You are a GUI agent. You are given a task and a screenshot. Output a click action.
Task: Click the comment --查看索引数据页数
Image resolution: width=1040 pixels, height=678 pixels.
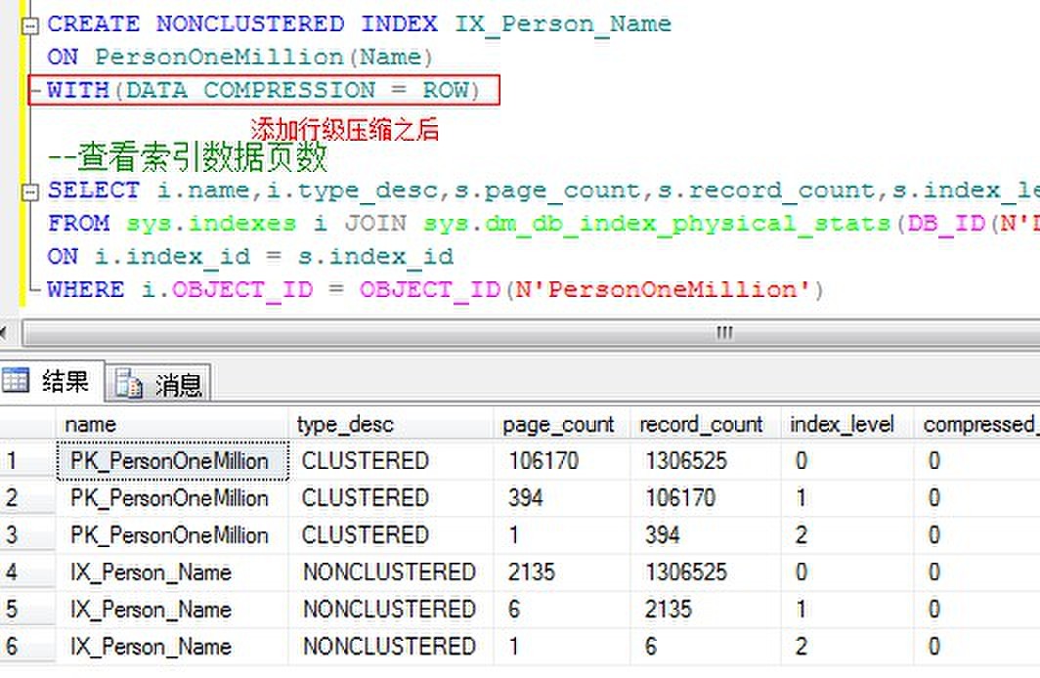tap(188, 157)
